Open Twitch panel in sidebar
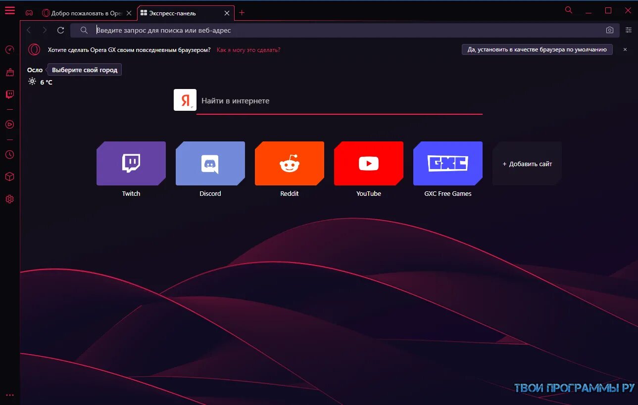This screenshot has height=405, width=638. tap(9, 94)
